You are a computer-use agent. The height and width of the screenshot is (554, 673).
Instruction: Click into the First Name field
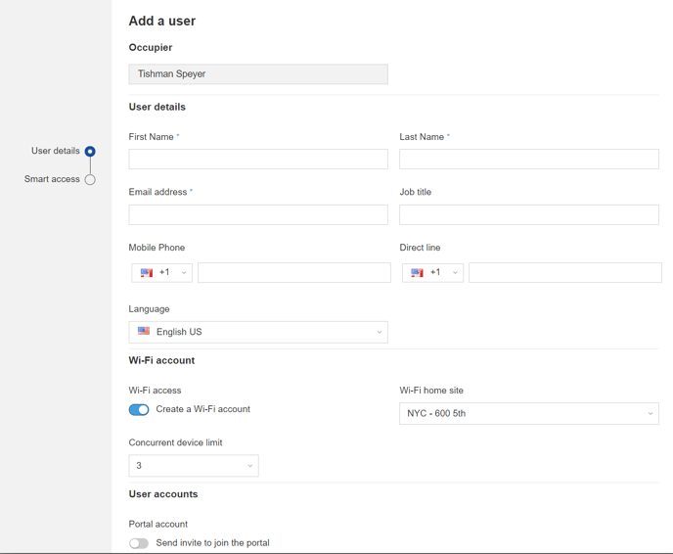tap(258, 160)
